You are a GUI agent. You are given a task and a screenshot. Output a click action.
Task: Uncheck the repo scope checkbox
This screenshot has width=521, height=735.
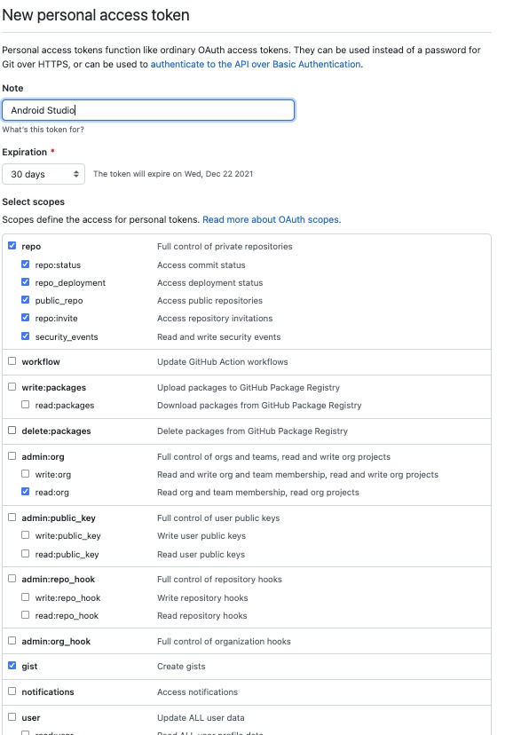click(12, 246)
